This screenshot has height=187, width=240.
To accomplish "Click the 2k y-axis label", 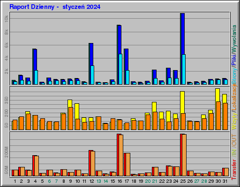I will pos(7,72).
